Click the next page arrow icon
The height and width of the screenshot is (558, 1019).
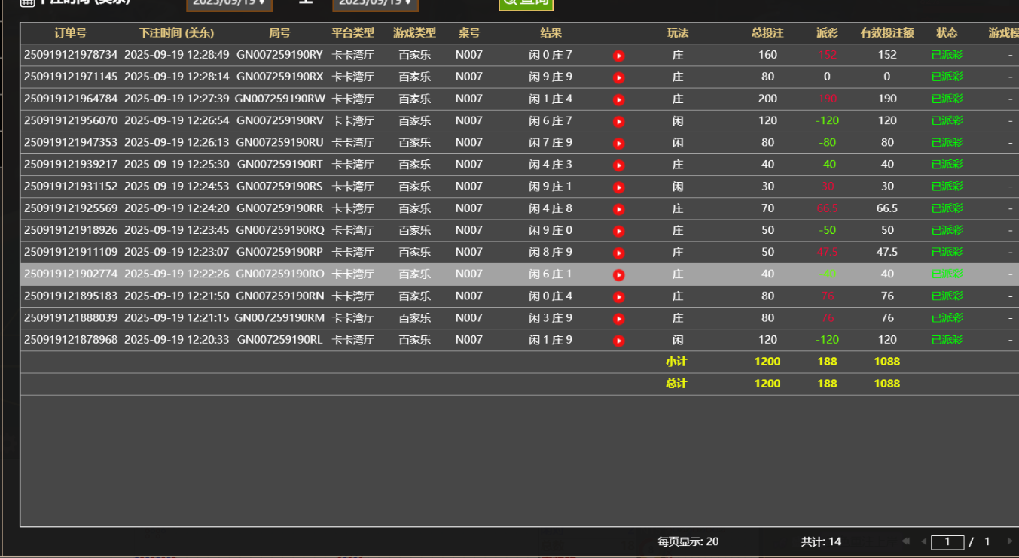(x=1010, y=541)
